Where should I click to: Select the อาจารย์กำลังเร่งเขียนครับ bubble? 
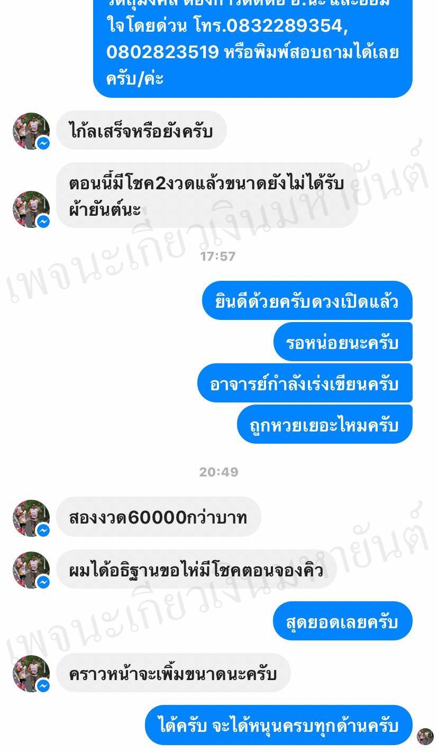(x=305, y=383)
